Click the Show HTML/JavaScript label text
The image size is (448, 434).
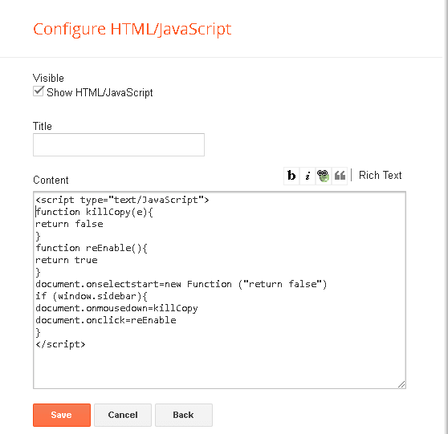pyautogui.click(x=100, y=93)
